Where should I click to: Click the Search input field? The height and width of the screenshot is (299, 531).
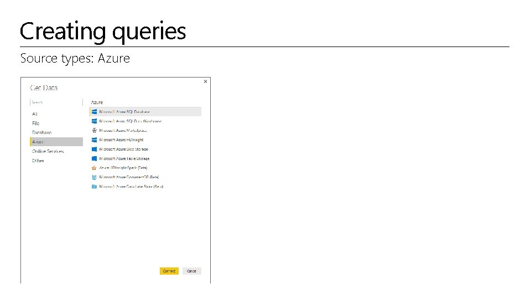56,102
